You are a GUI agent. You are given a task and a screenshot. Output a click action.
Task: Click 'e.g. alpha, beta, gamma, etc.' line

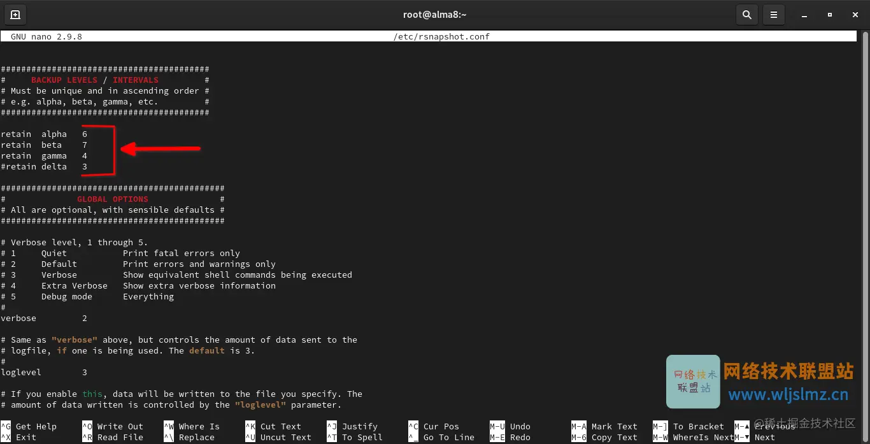(x=105, y=102)
